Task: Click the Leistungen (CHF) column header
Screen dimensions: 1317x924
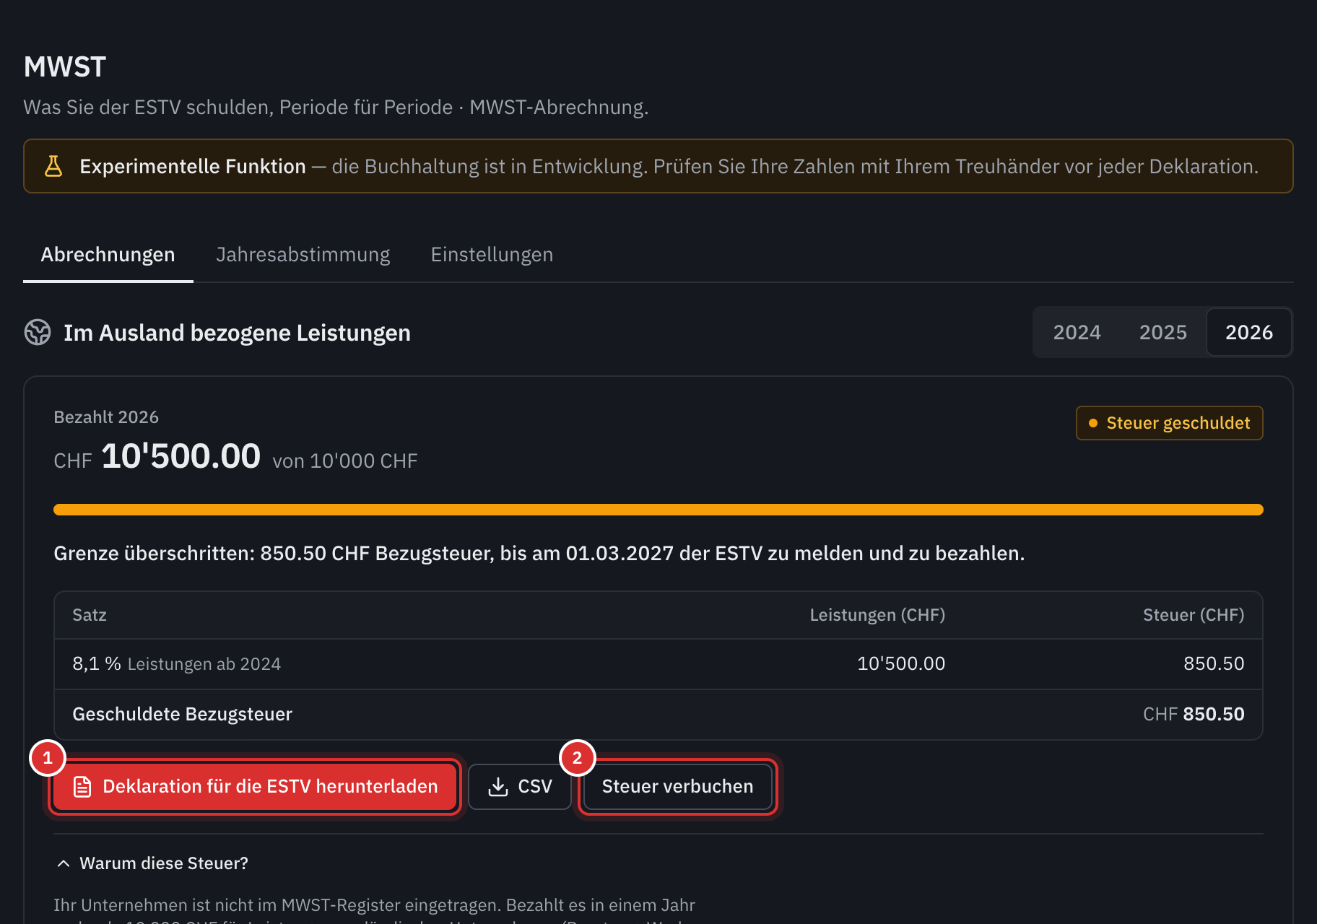Action: click(877, 615)
